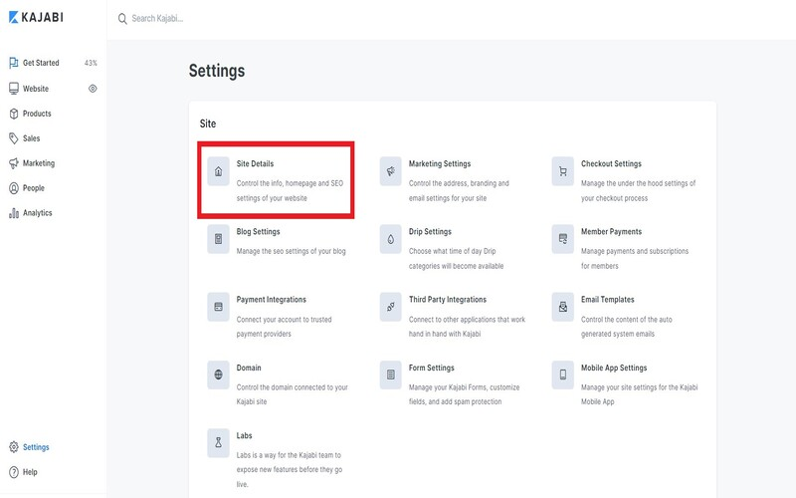
Task: Click the Drip Settings droplet icon
Action: tap(390, 239)
